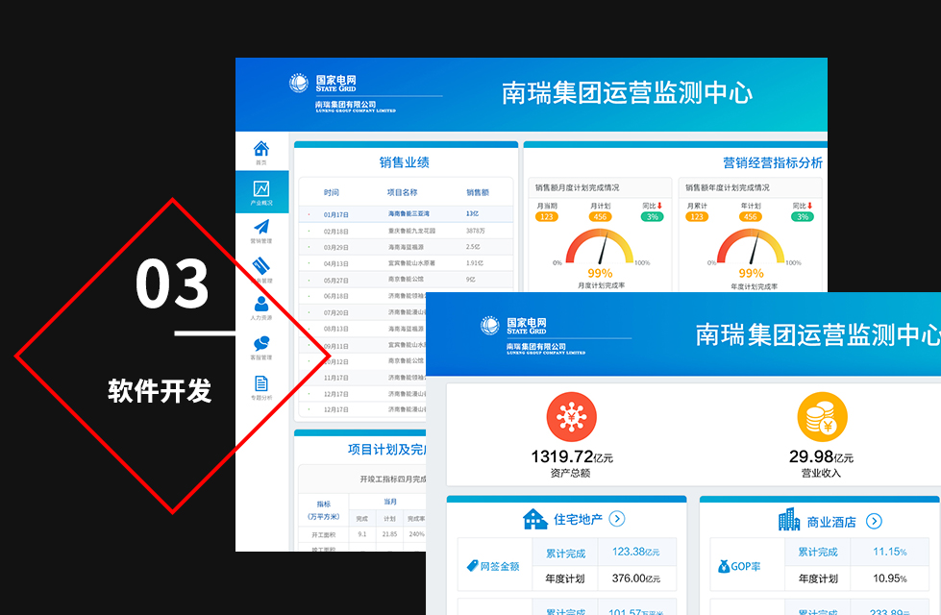Viewport: 941px width, 615px height.
Task: Click the 住宅地产 heading link
Action: [x=578, y=519]
